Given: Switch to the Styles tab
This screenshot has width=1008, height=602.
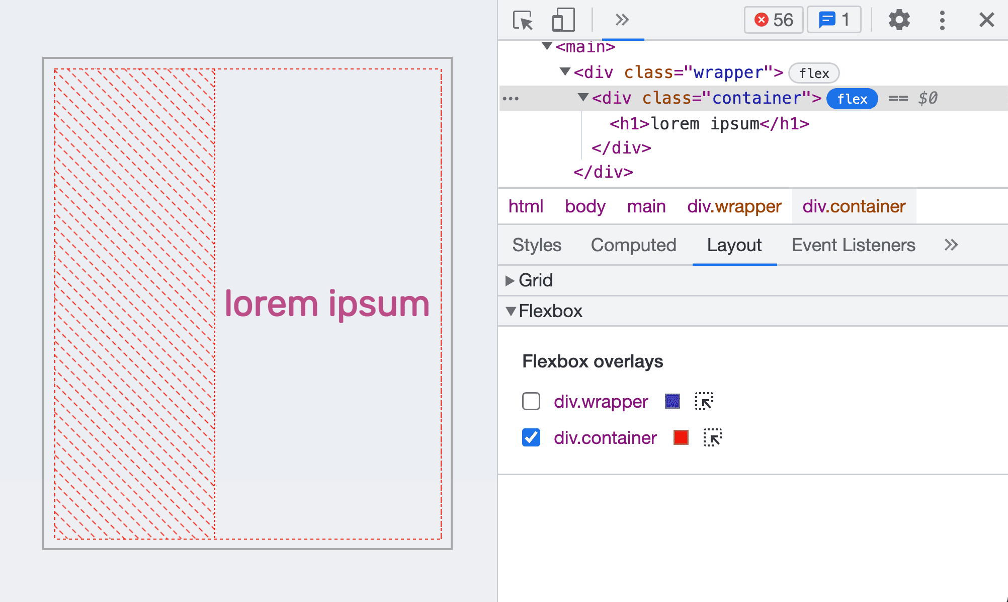Looking at the screenshot, I should 537,245.
